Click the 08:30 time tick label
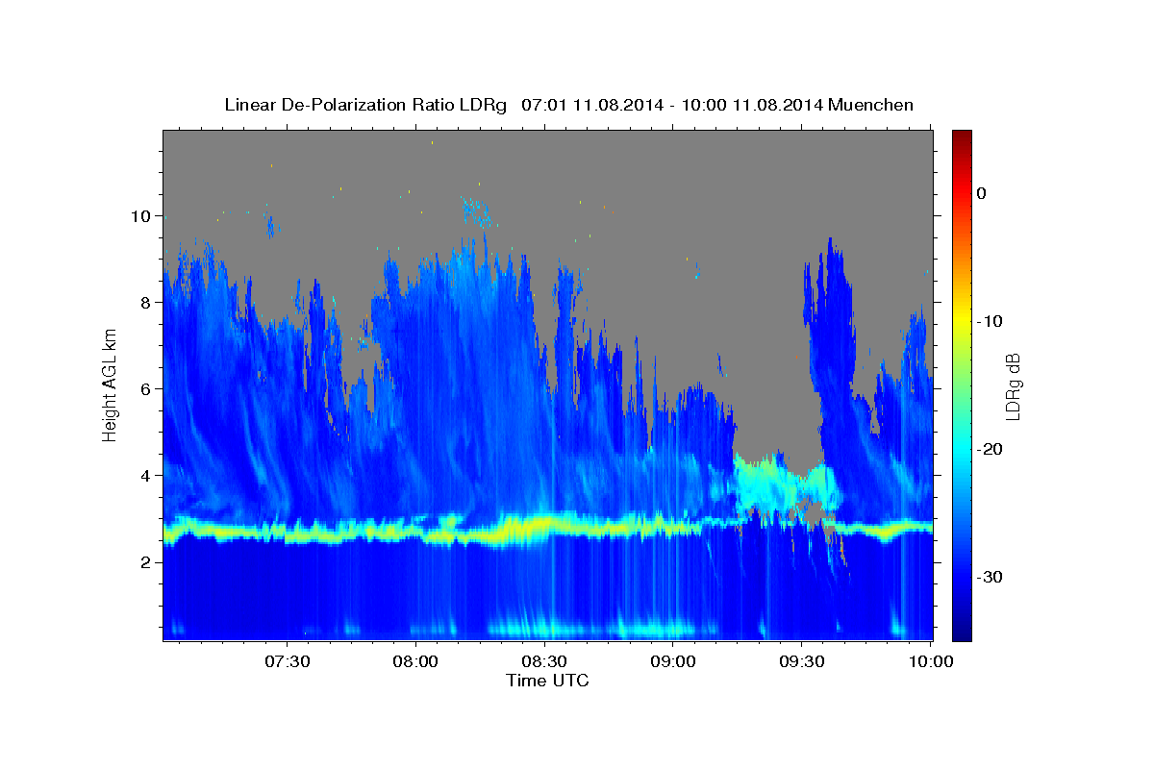Screen dimensions: 1154x769 tap(544, 661)
